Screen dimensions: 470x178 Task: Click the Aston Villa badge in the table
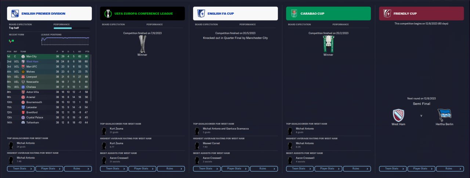pos(23,92)
